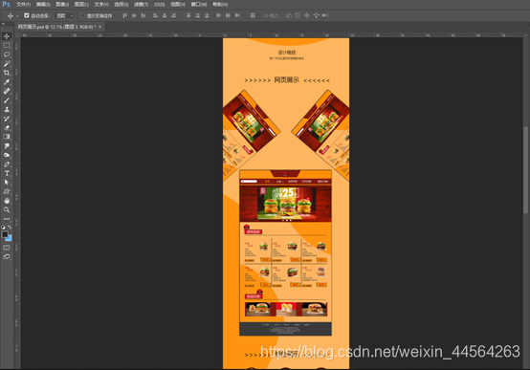Screen dimensions: 530x370
Task: Select the Magic Wand tool
Action: (x=7, y=63)
